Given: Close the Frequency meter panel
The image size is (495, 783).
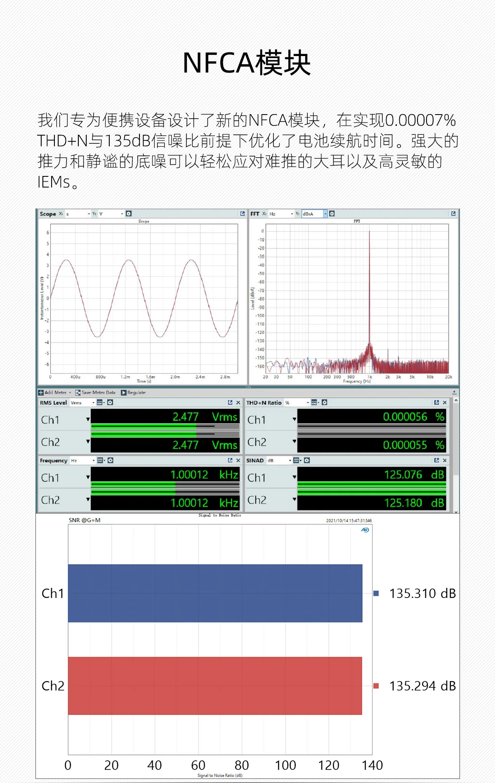Looking at the screenshot, I should click(238, 460).
